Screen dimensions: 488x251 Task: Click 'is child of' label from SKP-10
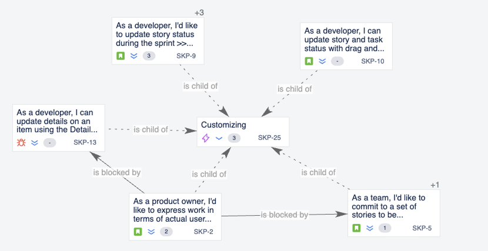(295, 89)
